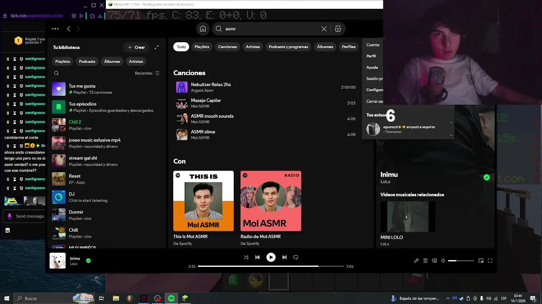Viewport: 542px width, 304px height.
Task: Open the Crear button in library
Action: point(136,47)
